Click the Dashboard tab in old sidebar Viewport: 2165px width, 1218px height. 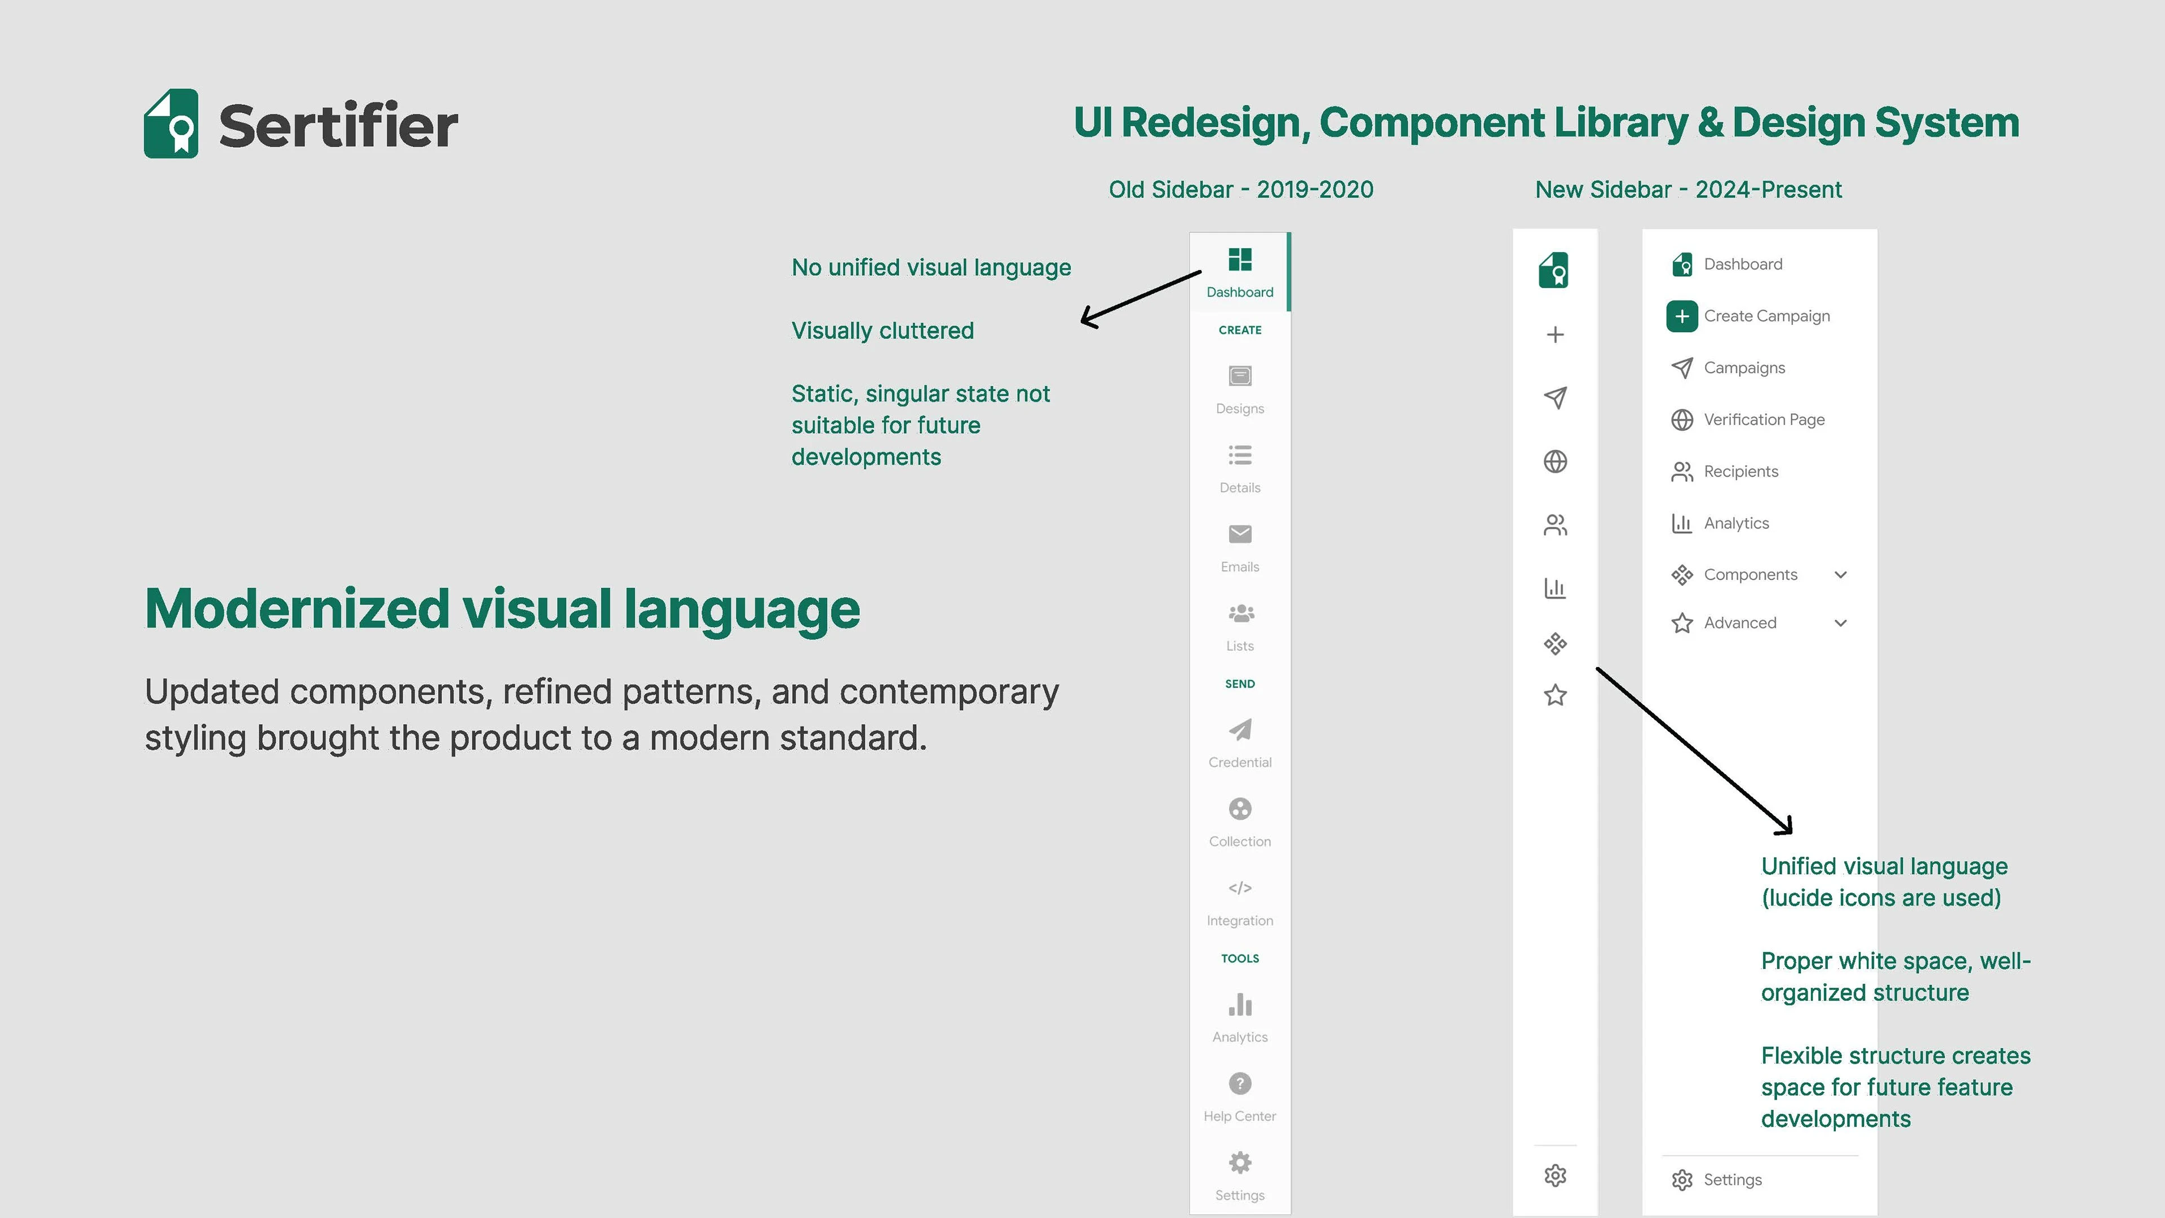[x=1240, y=273]
